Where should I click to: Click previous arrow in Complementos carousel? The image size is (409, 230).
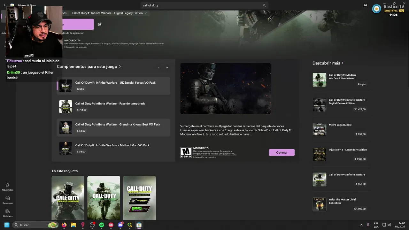pyautogui.click(x=158, y=67)
